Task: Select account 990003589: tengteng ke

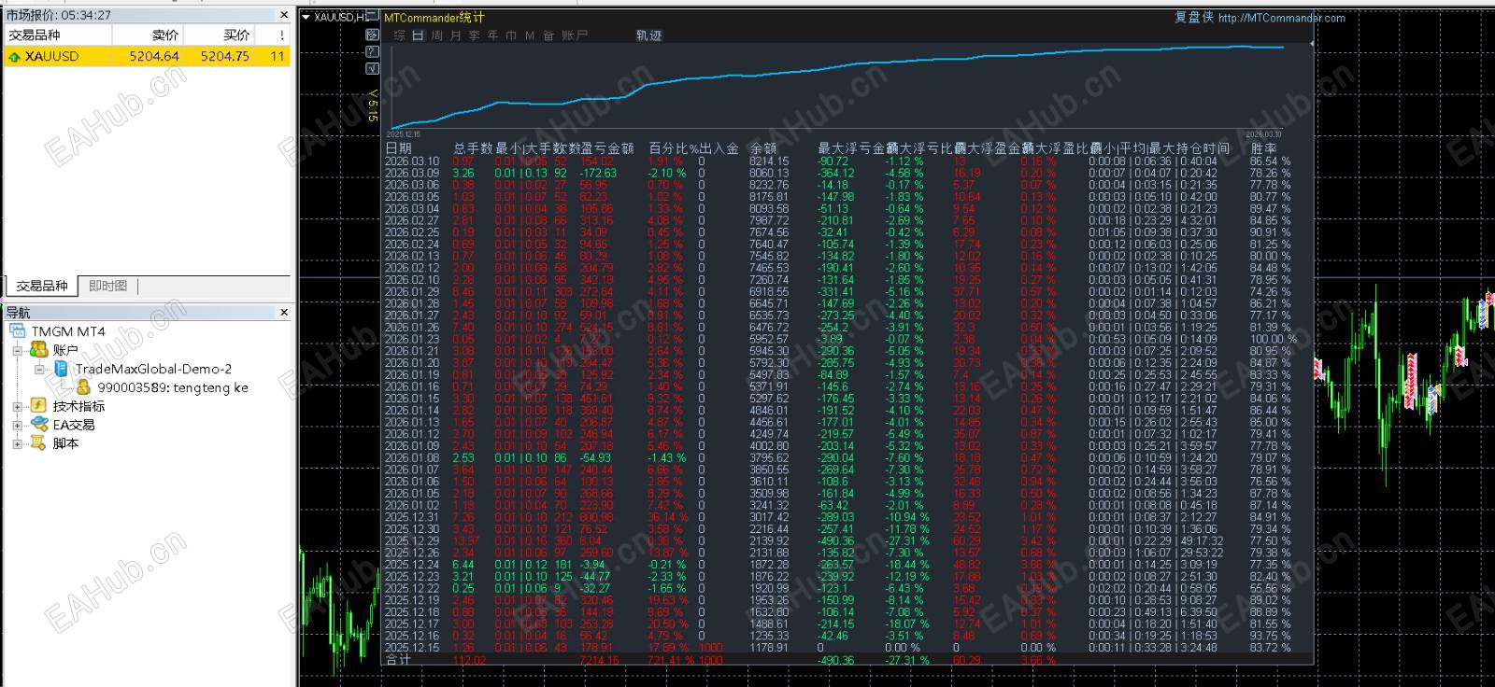Action: click(x=173, y=387)
